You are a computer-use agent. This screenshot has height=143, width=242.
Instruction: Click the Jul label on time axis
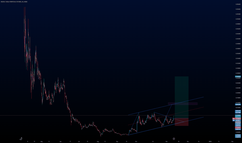[79, 141]
